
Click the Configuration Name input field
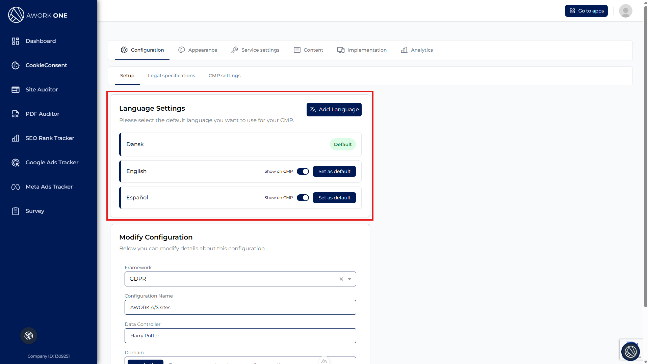240,307
